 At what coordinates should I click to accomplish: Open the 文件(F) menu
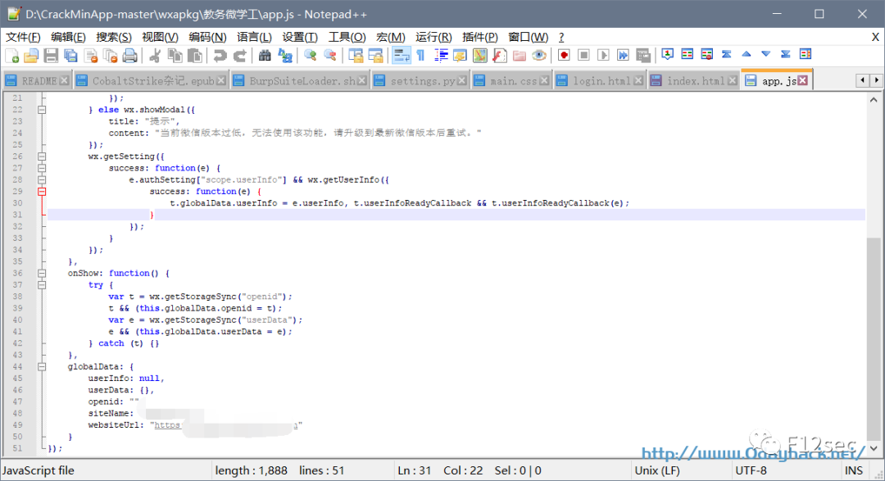pyautogui.click(x=23, y=37)
